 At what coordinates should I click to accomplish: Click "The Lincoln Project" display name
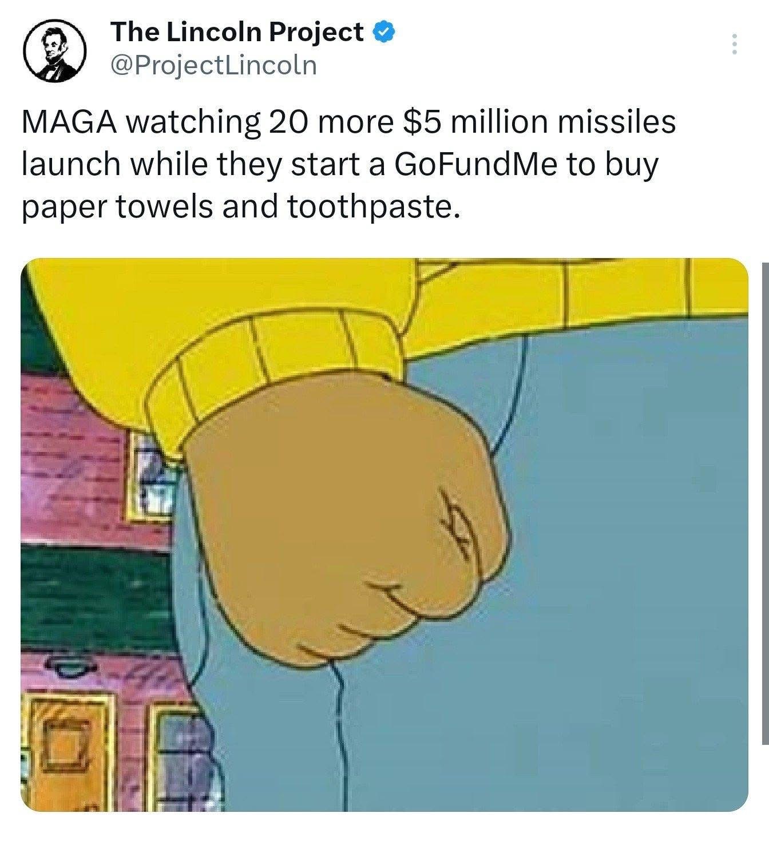coord(237,32)
